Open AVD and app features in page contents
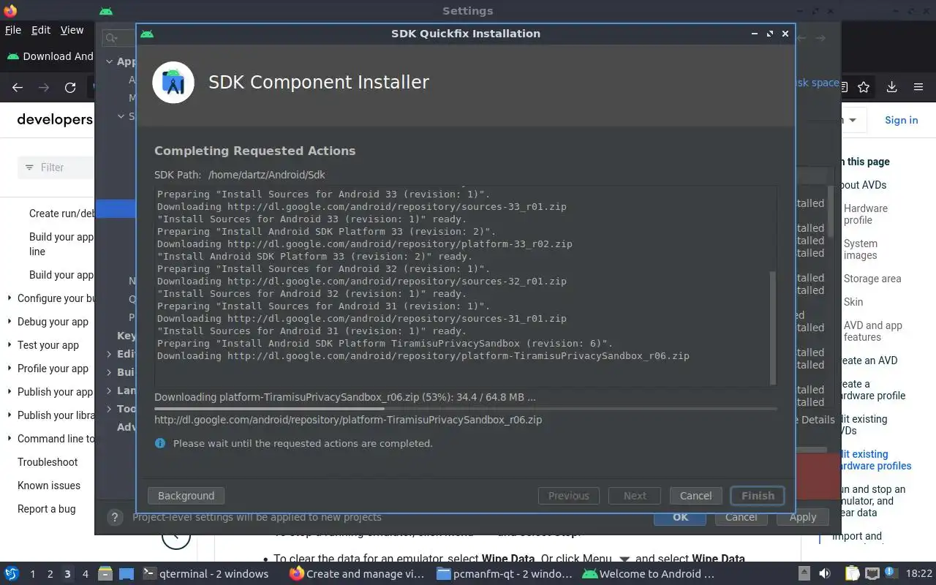This screenshot has width=936, height=585. coord(873,331)
